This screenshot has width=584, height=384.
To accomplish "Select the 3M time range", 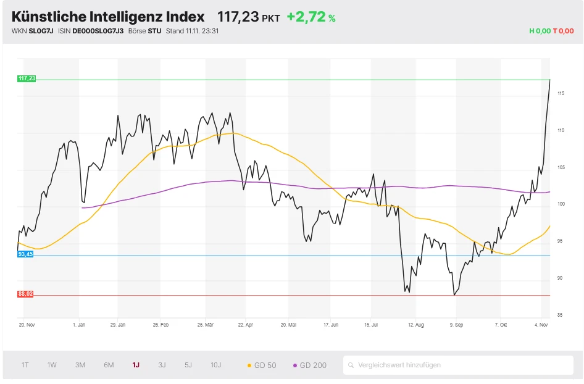I will point(80,365).
